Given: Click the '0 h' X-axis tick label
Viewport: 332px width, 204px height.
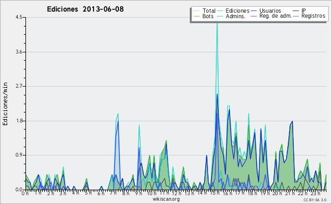Looking at the screenshot, I should coord(25,194).
